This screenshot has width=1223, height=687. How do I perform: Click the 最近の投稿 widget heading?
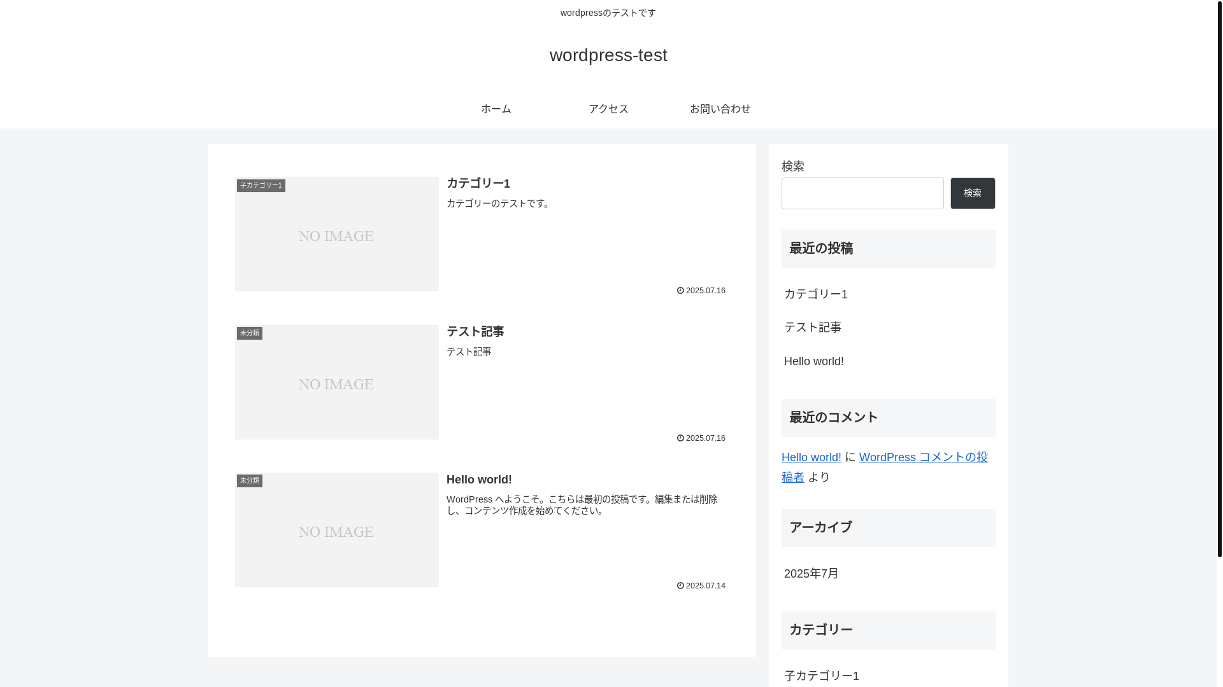click(x=889, y=249)
